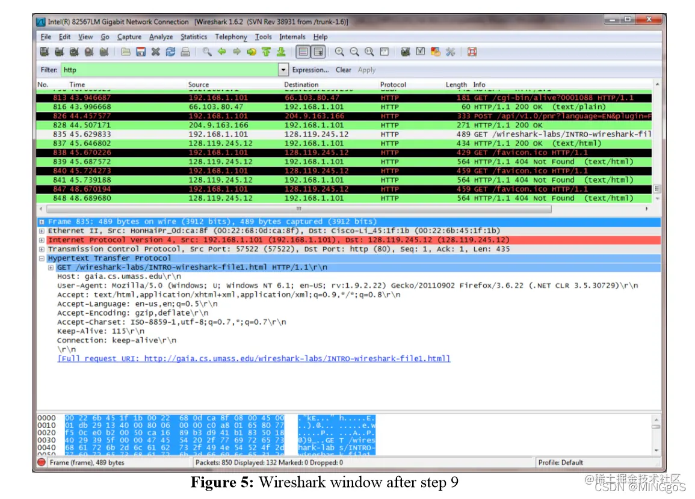Open the Statistics menu
This screenshot has width=695, height=499.
pyautogui.click(x=194, y=37)
